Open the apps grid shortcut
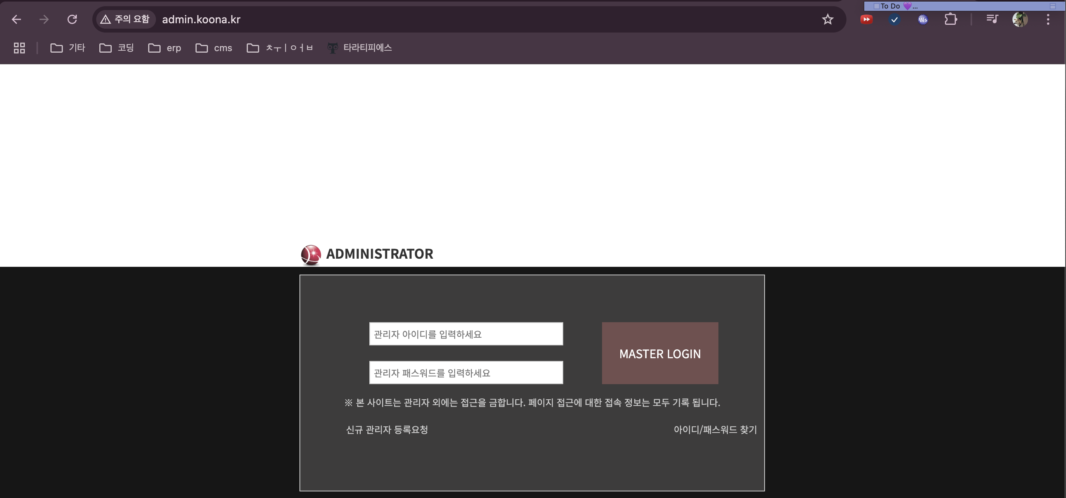 (x=19, y=48)
